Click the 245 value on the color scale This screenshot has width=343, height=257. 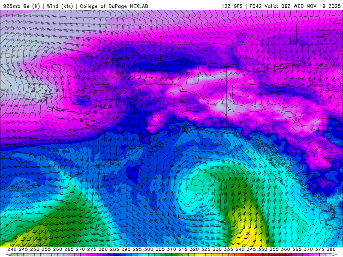(23, 249)
